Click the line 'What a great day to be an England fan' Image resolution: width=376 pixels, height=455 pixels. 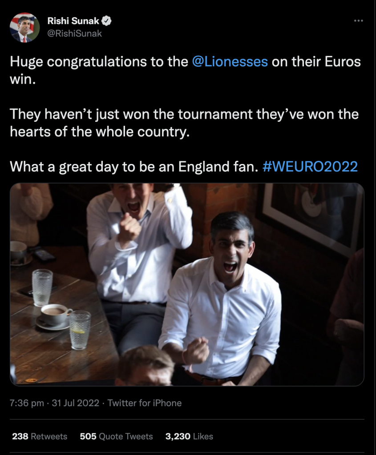pos(134,167)
